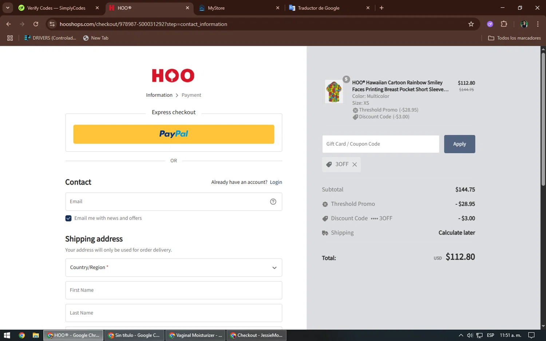546x341 pixels.
Task: Click the Shipping truck icon
Action: click(325, 233)
